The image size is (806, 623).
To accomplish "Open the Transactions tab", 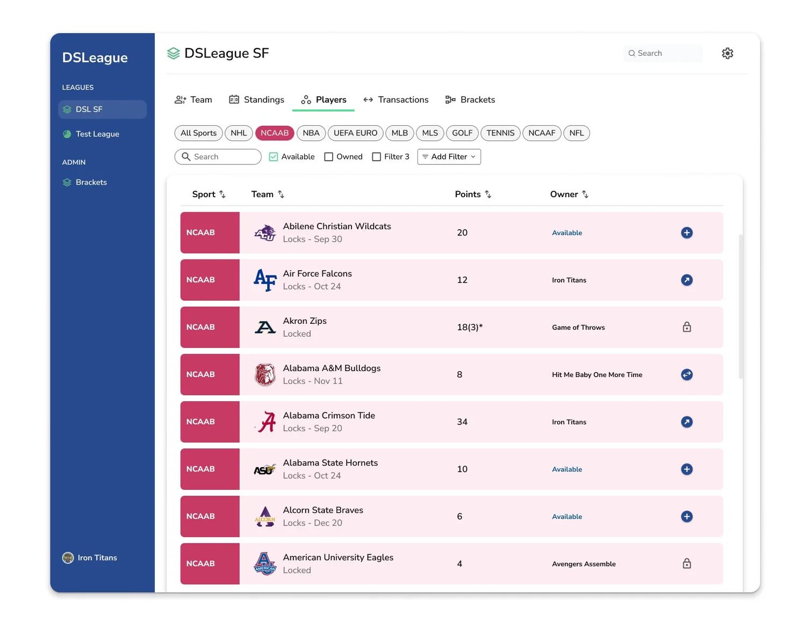I will click(396, 100).
